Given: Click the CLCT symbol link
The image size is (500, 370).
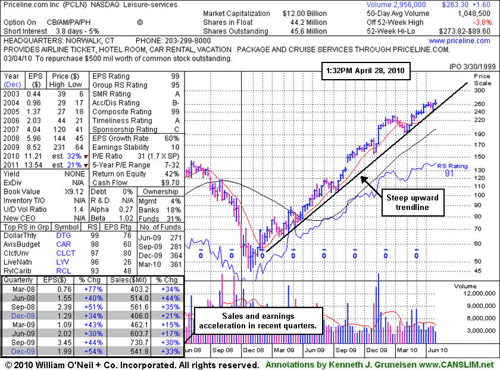Looking at the screenshot, I should coord(65,253).
